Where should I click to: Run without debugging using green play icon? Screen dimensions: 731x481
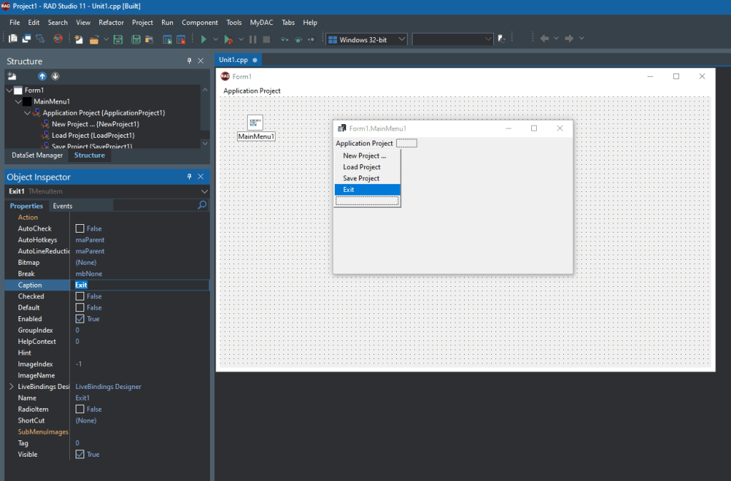pos(203,40)
